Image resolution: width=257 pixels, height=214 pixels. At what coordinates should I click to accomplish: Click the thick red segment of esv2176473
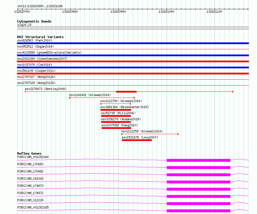pyautogui.click(x=126, y=92)
